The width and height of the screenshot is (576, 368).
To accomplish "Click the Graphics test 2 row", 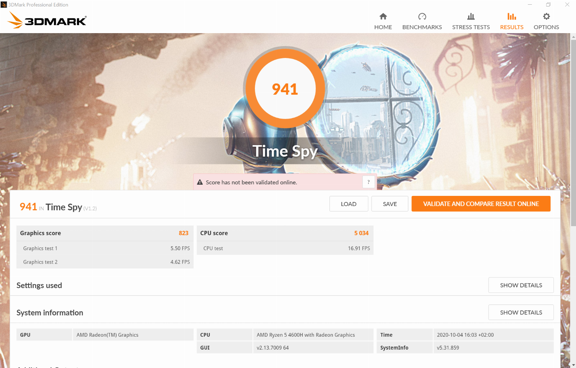I will pyautogui.click(x=105, y=262).
